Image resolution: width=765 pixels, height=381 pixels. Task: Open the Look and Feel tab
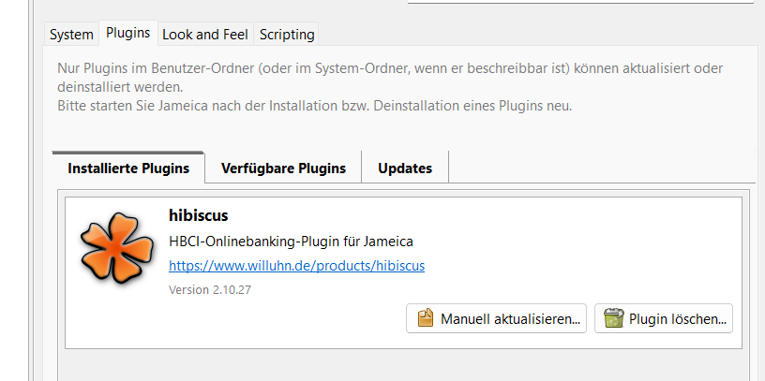click(x=204, y=35)
